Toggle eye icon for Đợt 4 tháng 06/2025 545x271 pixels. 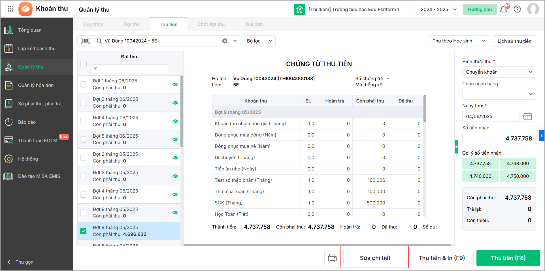[x=175, y=121]
